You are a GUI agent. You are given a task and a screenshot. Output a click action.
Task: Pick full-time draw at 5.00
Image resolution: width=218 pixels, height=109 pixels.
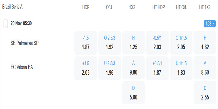tap(133, 93)
